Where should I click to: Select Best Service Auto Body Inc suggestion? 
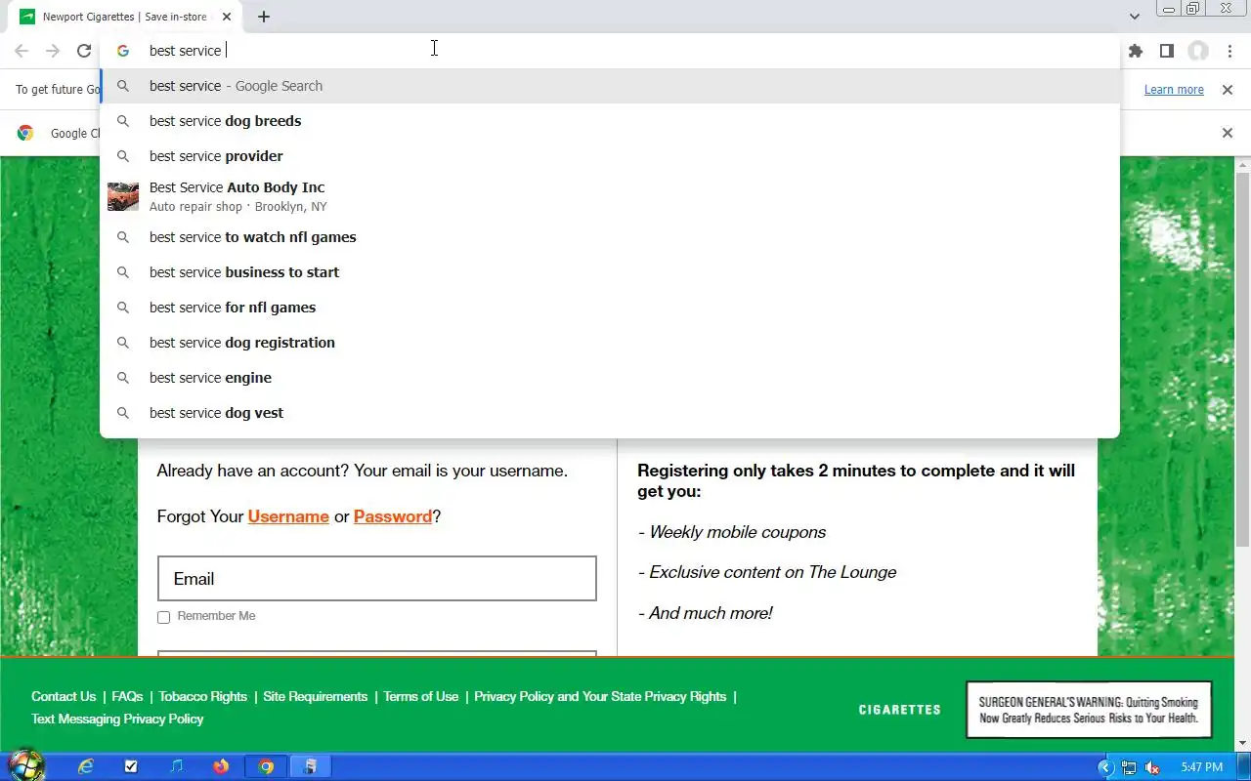point(610,196)
